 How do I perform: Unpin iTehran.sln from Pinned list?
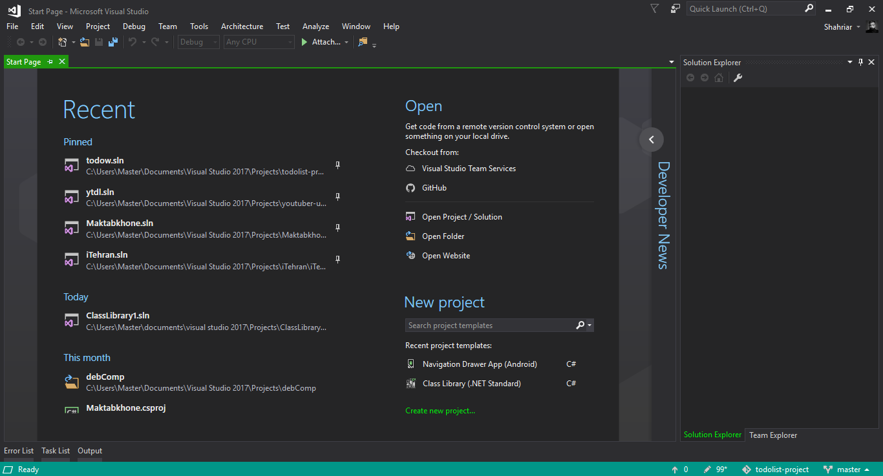pyautogui.click(x=337, y=260)
